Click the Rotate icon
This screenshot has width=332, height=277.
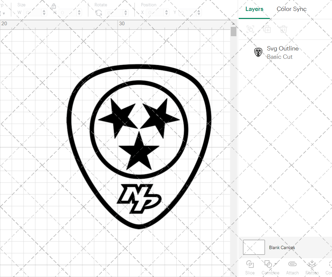pos(99,13)
